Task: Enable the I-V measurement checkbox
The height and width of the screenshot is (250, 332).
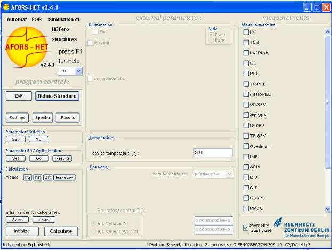Action: pos(246,32)
